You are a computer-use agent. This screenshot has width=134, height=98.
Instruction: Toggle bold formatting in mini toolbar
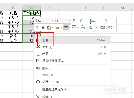pyautogui.click(x=43, y=27)
